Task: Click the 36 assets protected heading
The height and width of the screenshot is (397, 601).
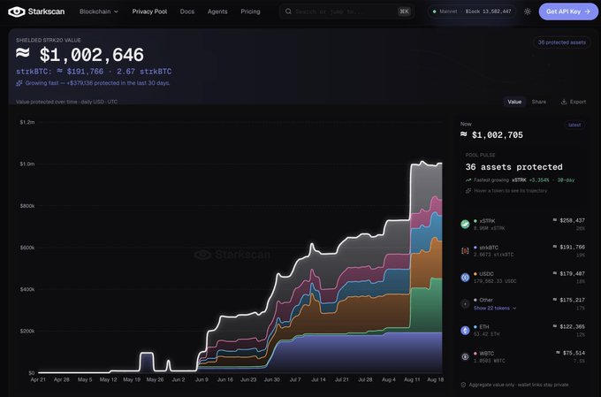Action: pyautogui.click(x=514, y=167)
